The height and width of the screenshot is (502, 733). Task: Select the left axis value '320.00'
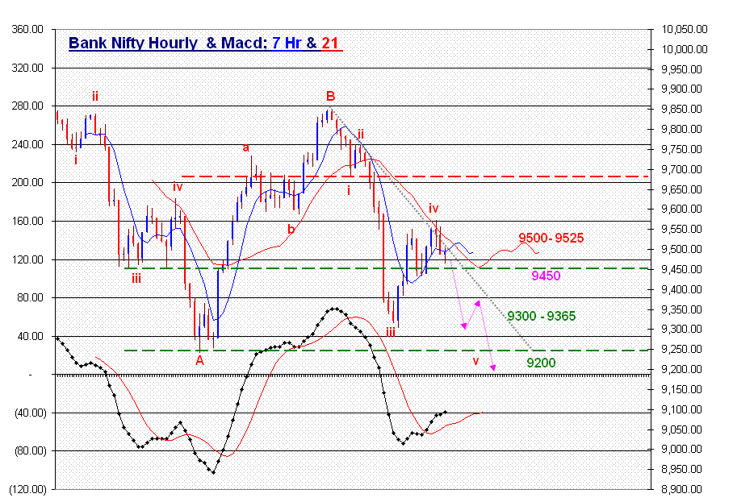(x=27, y=68)
